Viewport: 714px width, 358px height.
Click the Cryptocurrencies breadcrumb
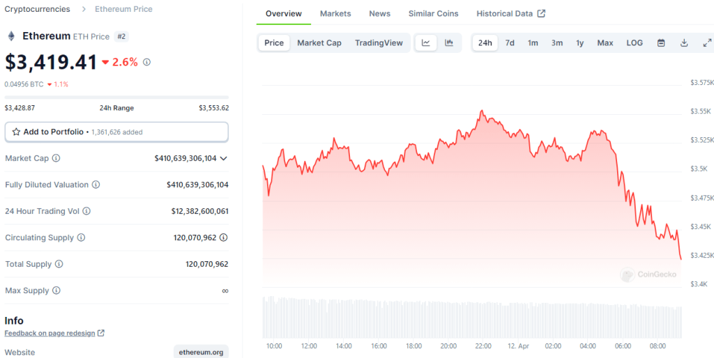(37, 9)
